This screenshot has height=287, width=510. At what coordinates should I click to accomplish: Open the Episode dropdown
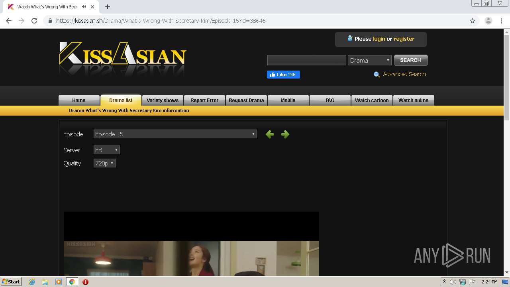point(175,134)
